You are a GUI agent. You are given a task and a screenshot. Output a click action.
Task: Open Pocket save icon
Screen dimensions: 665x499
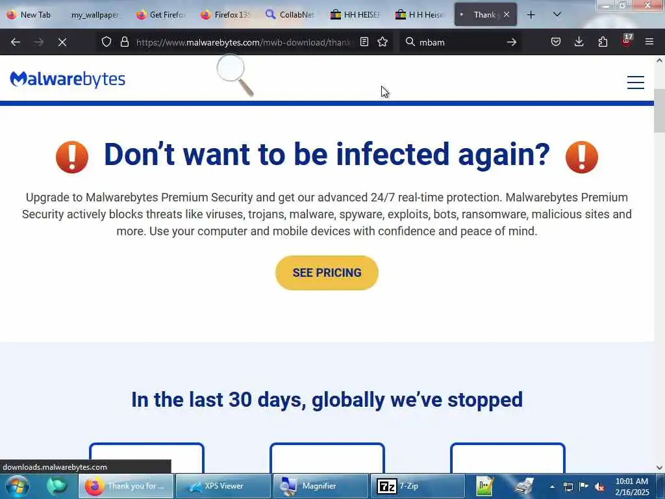click(556, 42)
